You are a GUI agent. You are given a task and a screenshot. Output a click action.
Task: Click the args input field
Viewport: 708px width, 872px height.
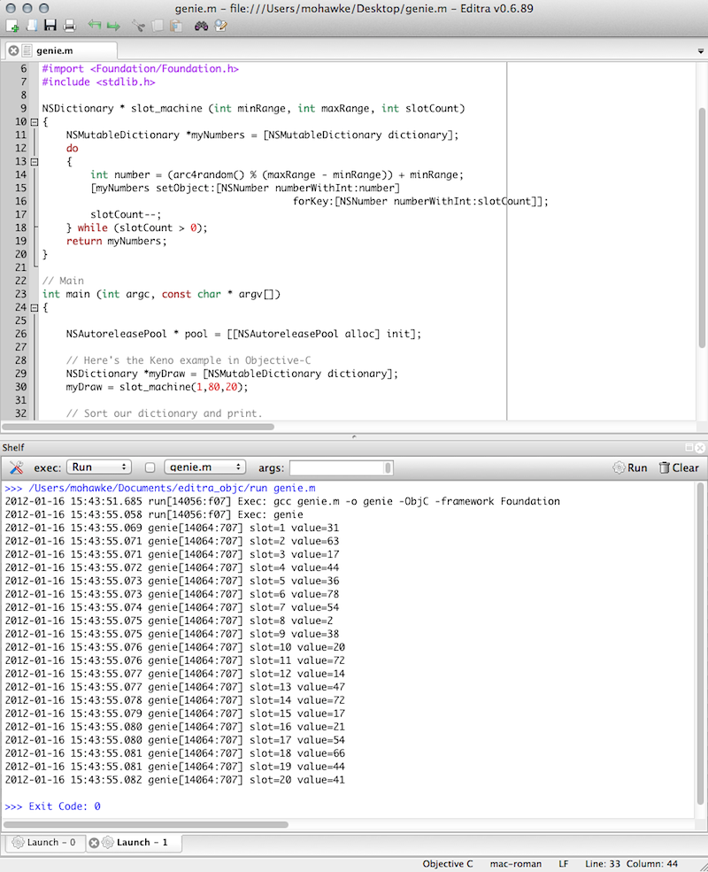[336, 467]
